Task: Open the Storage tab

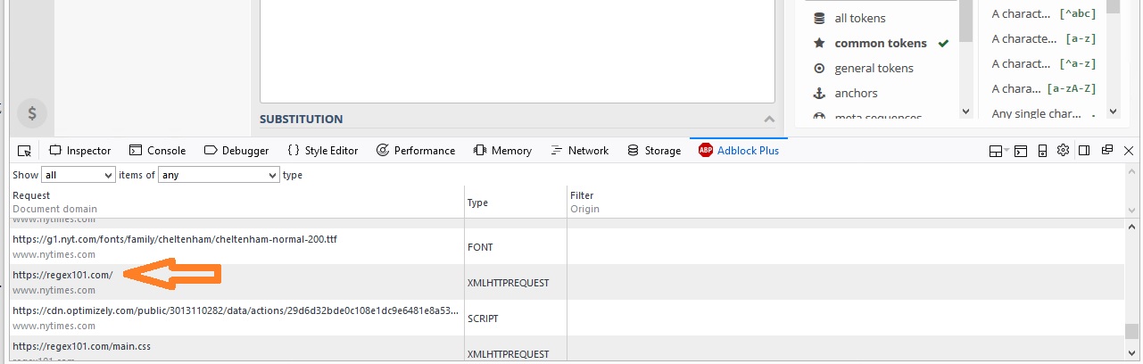Action: pos(654,151)
